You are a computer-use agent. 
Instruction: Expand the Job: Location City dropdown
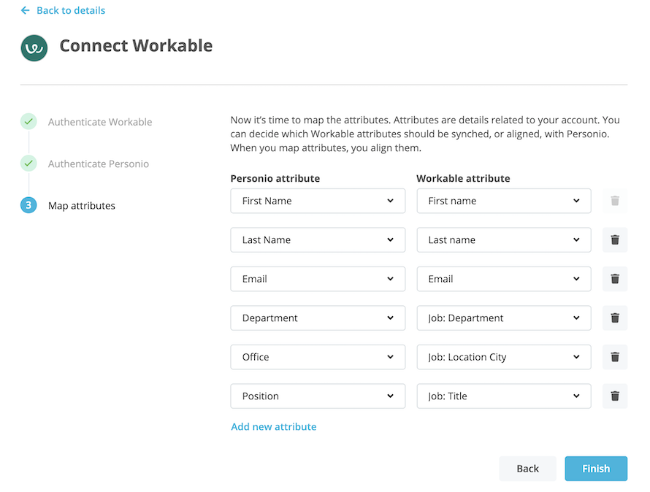[504, 357]
